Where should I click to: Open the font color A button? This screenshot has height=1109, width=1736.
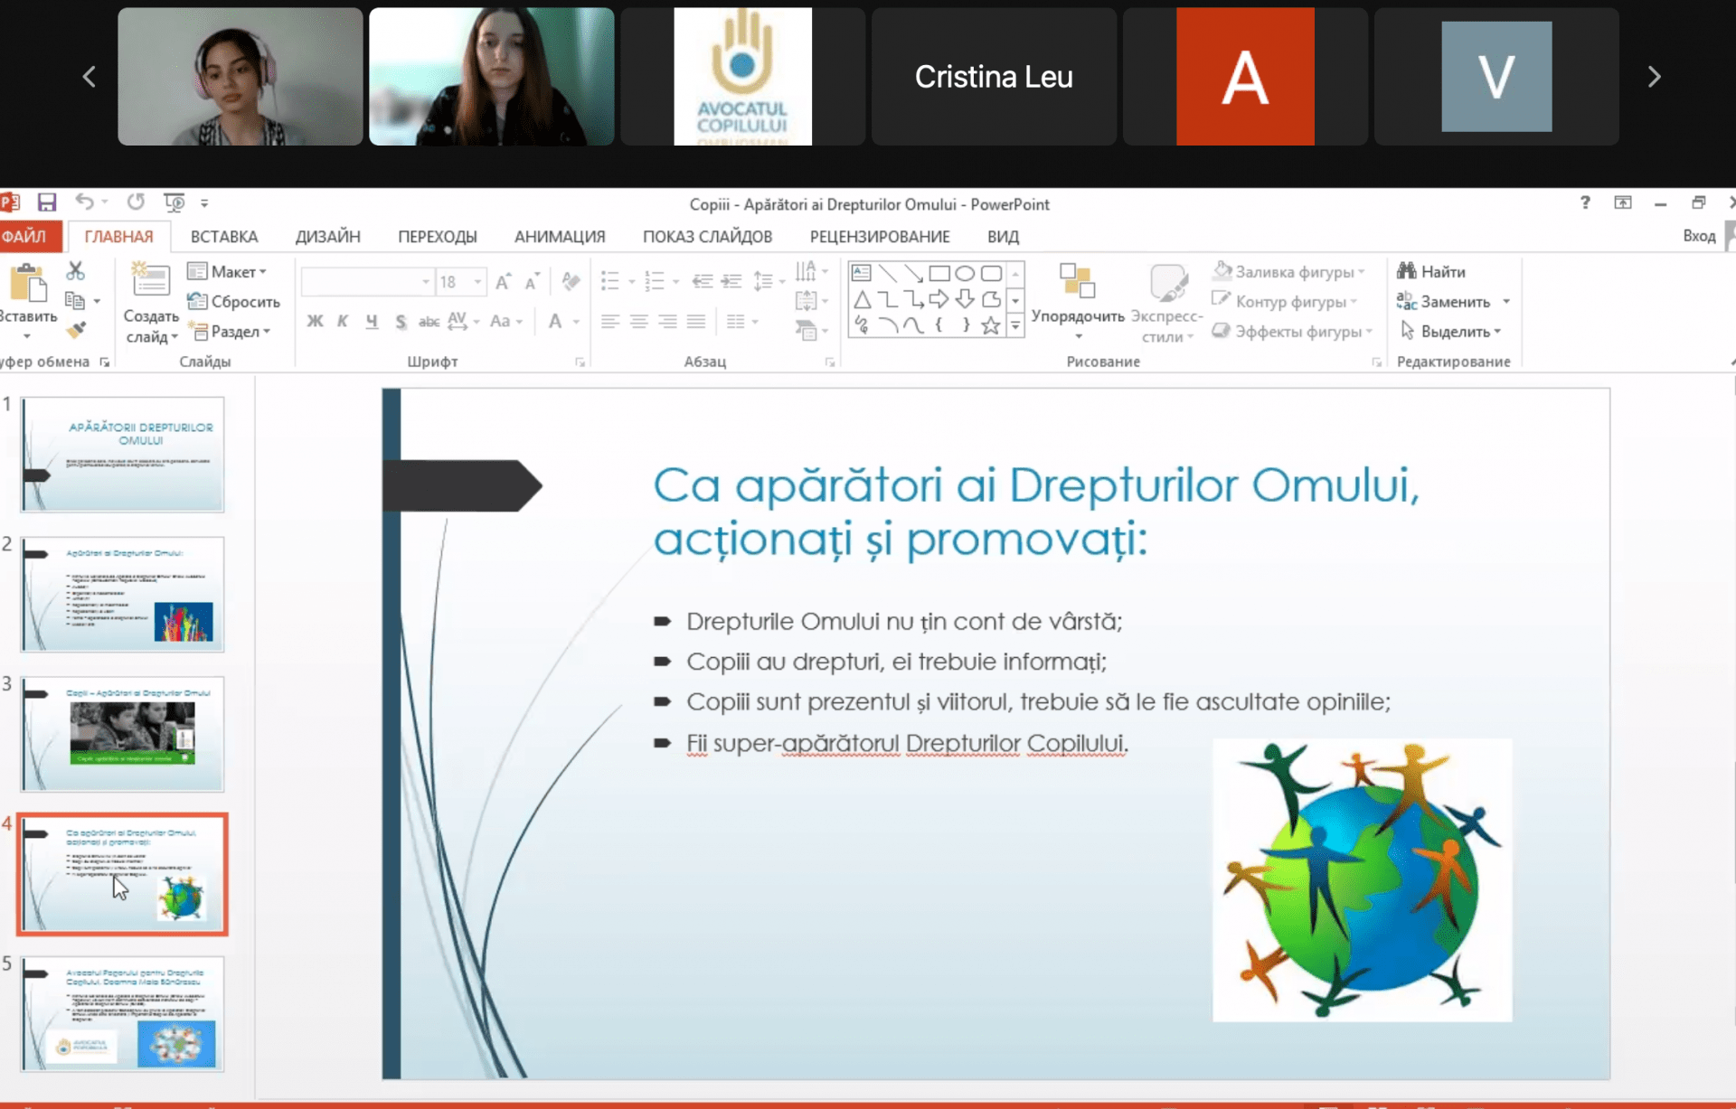tap(555, 321)
